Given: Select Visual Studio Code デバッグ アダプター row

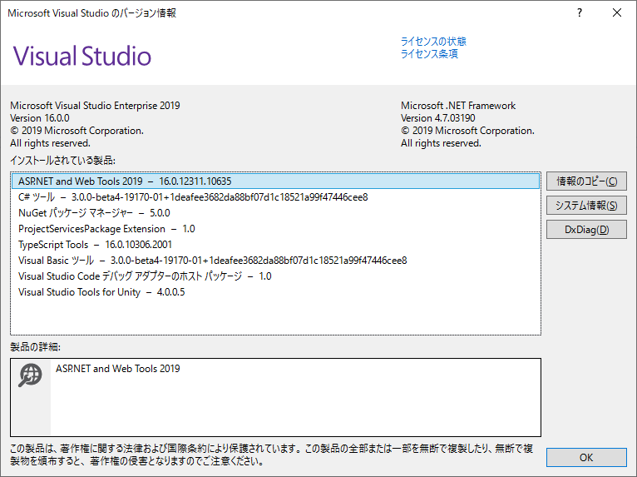Looking at the screenshot, I should tap(276, 276).
